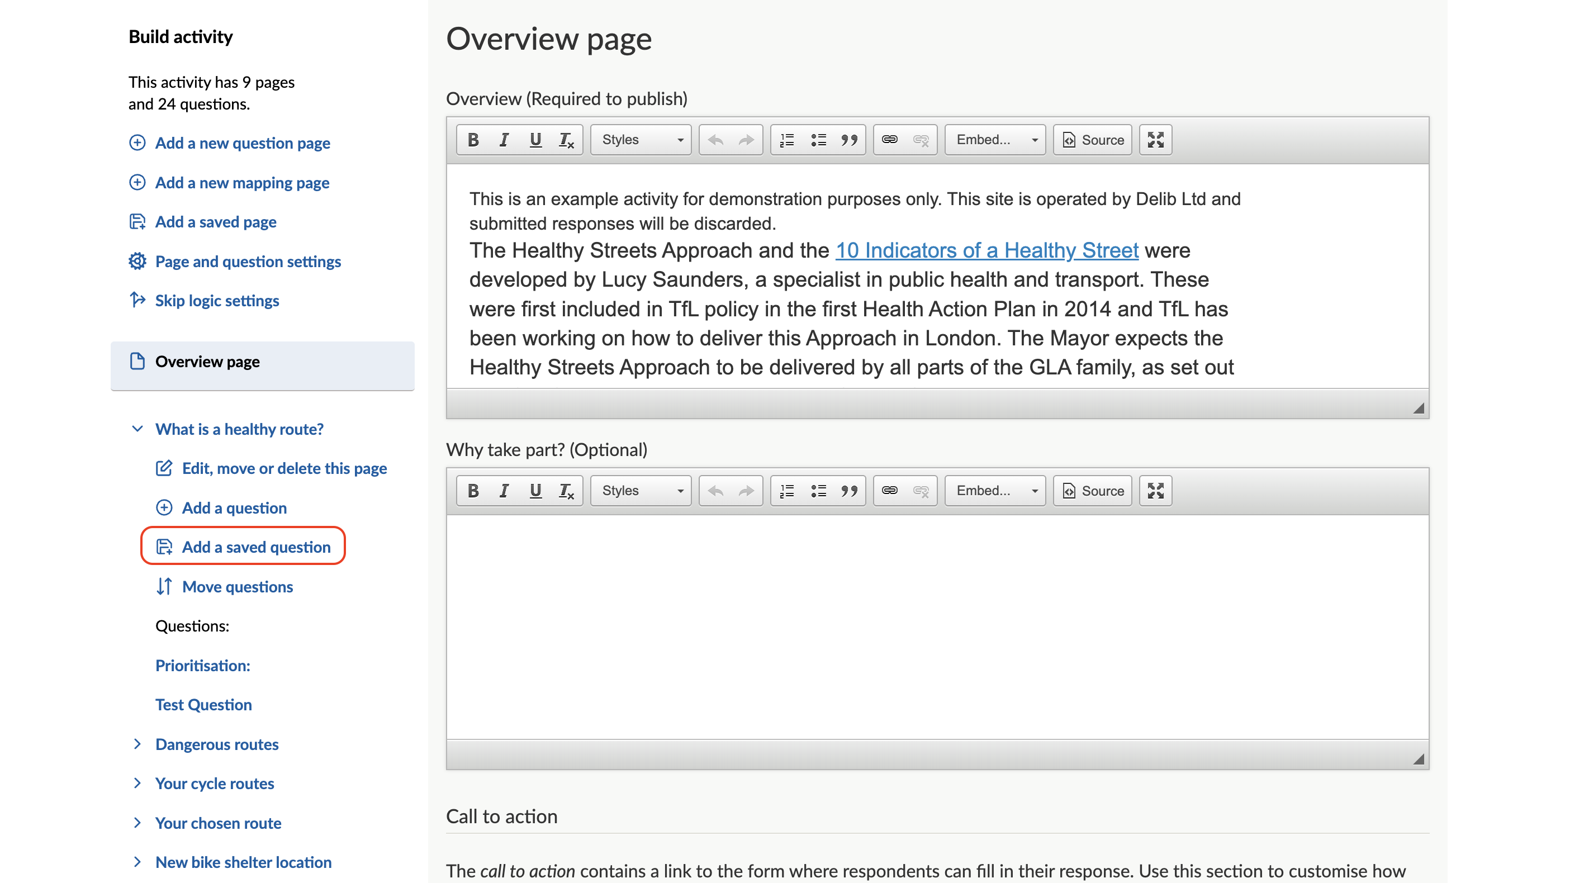Click Add a new mapping page
Viewport: 1584px width, 883px height.
point(242,183)
